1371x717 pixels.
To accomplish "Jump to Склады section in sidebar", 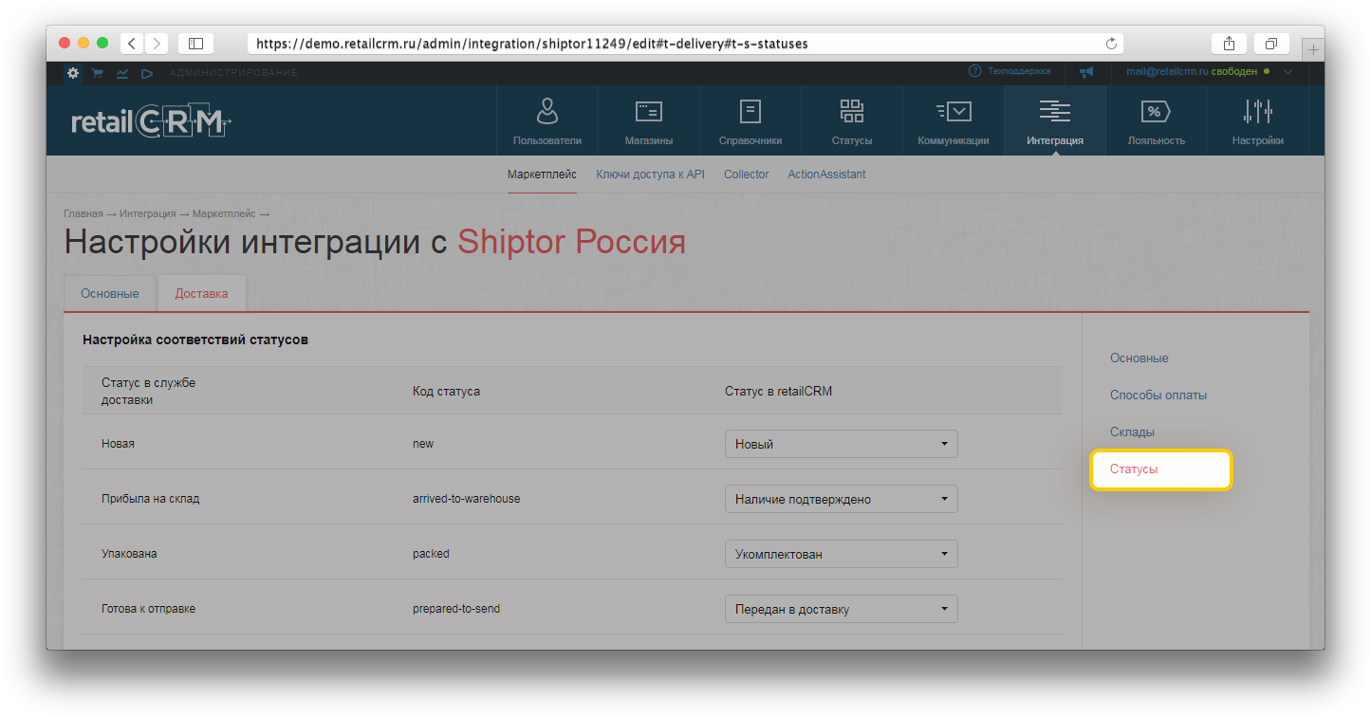I will [1132, 432].
